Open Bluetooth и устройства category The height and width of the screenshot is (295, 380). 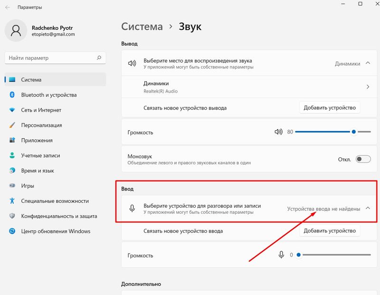pyautogui.click(x=55, y=95)
